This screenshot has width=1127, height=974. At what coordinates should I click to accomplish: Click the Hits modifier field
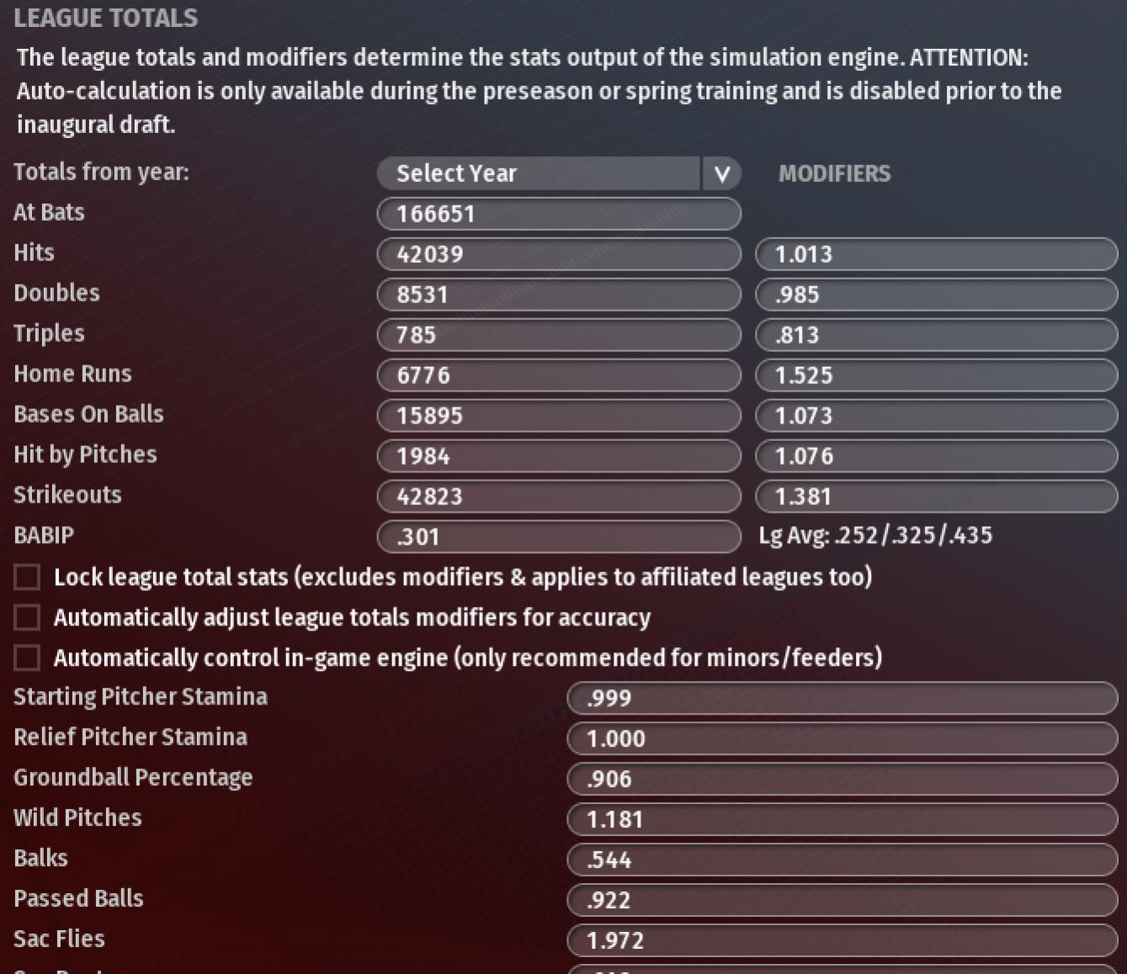pos(936,254)
